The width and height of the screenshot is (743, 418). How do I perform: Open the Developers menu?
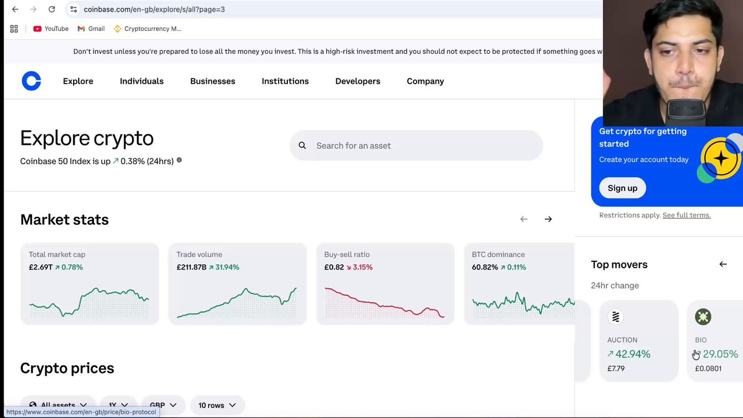tap(358, 81)
